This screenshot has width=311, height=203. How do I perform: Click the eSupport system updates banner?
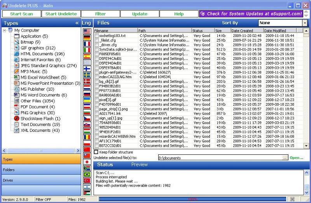point(251,14)
